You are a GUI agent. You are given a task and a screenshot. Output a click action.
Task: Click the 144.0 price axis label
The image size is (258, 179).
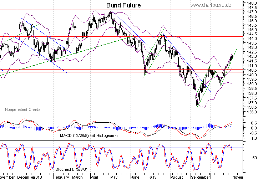point(252,39)
